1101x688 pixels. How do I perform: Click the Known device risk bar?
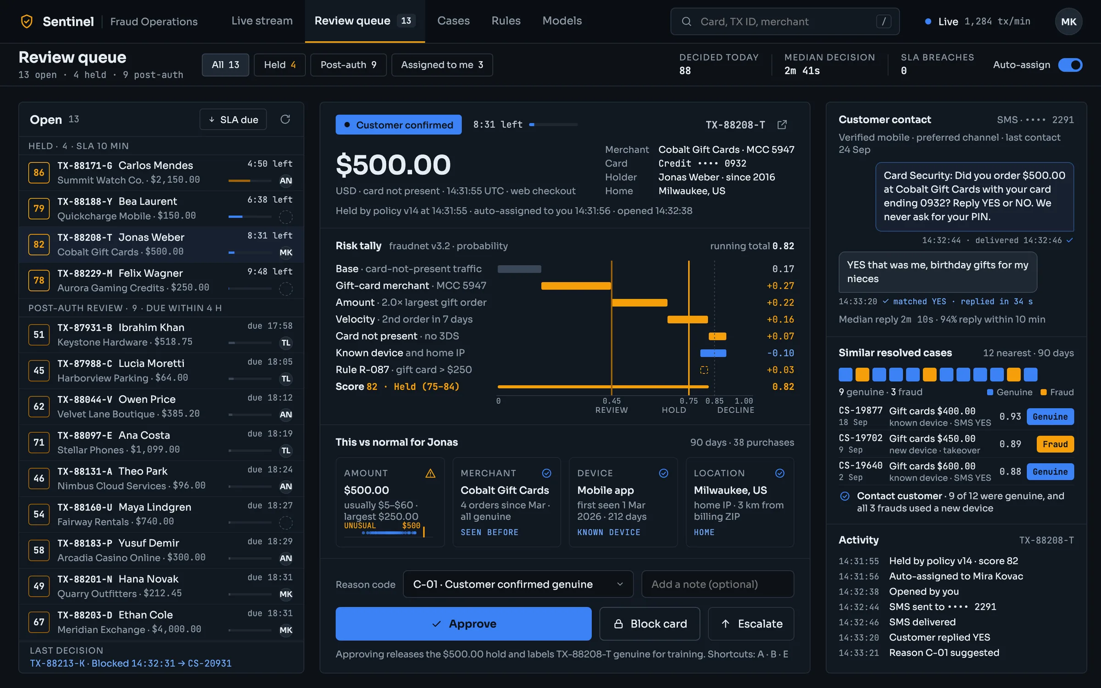click(713, 353)
